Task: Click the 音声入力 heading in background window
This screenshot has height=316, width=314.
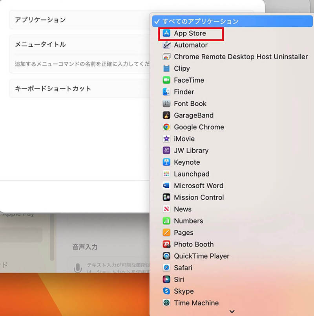Action: click(x=85, y=247)
